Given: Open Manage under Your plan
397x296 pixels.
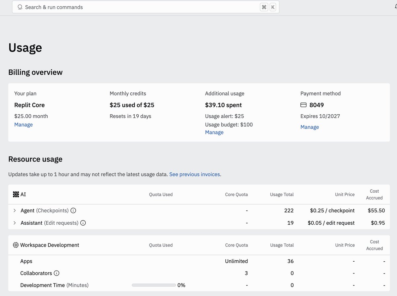Looking at the screenshot, I should (23, 125).
